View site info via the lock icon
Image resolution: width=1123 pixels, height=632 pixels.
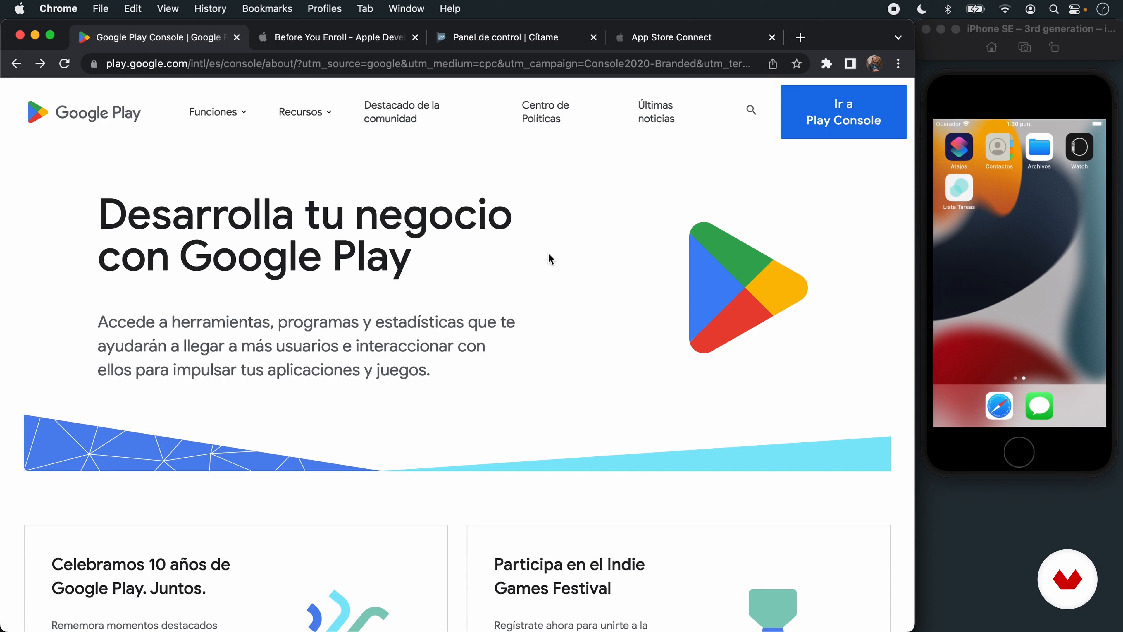[x=94, y=64]
